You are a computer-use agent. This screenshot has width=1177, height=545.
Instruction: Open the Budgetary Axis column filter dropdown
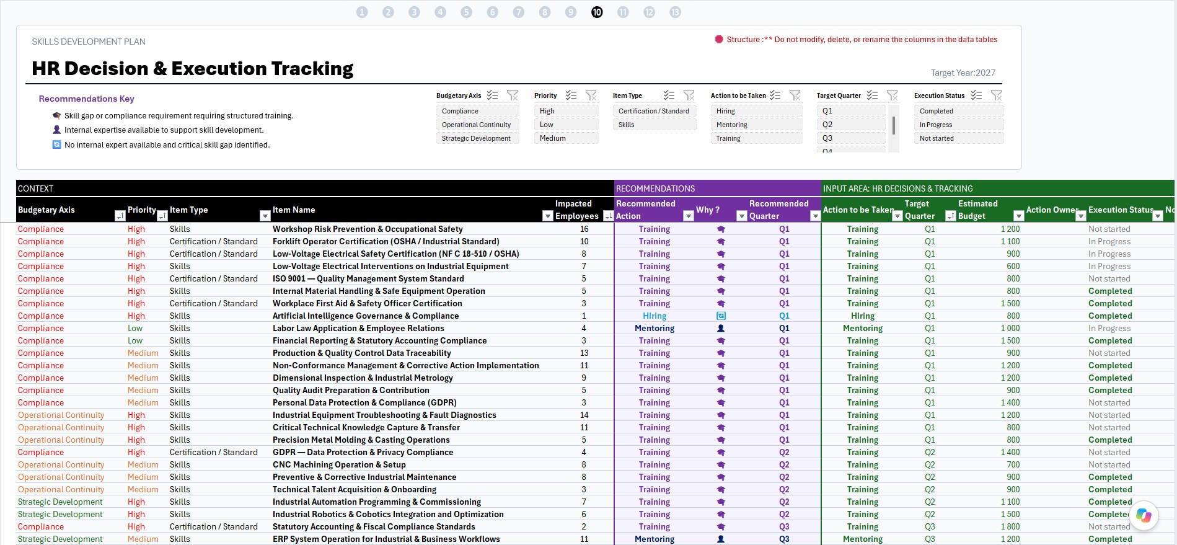point(120,216)
